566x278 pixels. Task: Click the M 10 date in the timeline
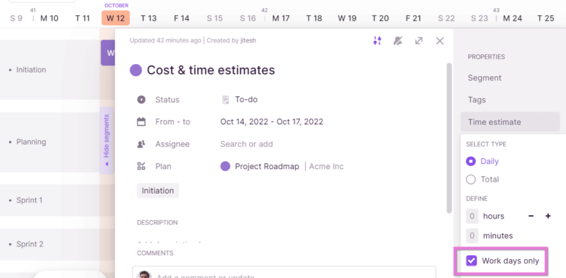[49, 18]
